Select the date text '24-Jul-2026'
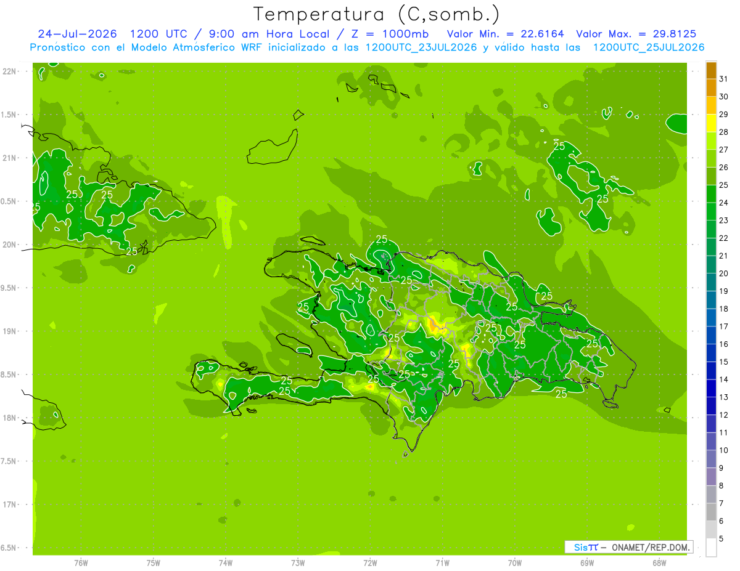The width and height of the screenshot is (740, 571). [77, 34]
